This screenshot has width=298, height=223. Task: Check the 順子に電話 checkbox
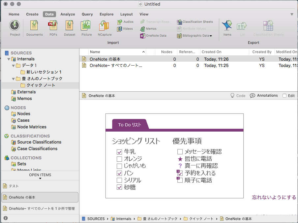point(180,180)
